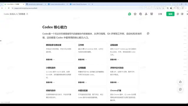Give a thumbs-up like to the document
Image resolution: width=188 pixels, height=106 pixels.
(x=180, y=82)
